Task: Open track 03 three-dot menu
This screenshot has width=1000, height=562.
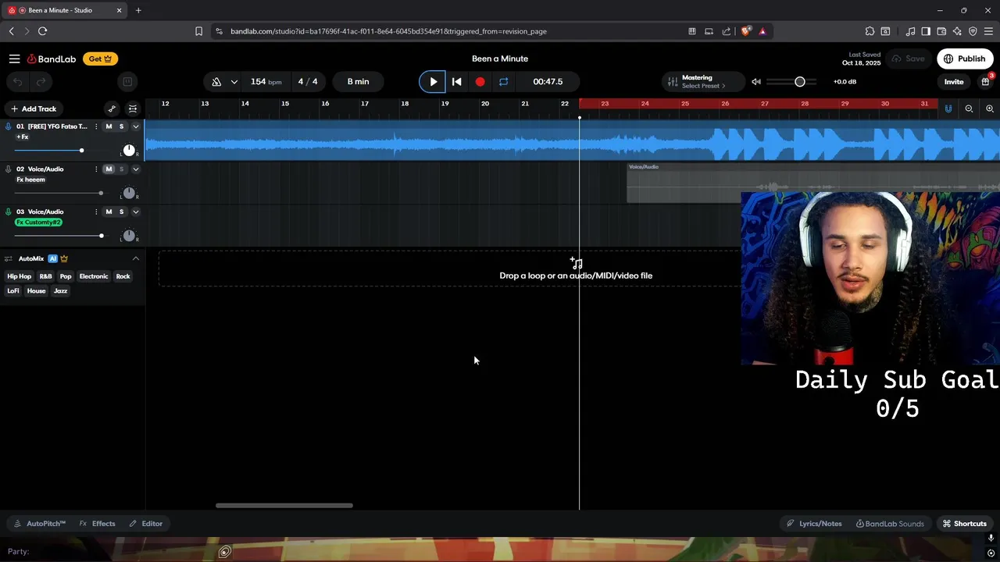Action: (96, 212)
